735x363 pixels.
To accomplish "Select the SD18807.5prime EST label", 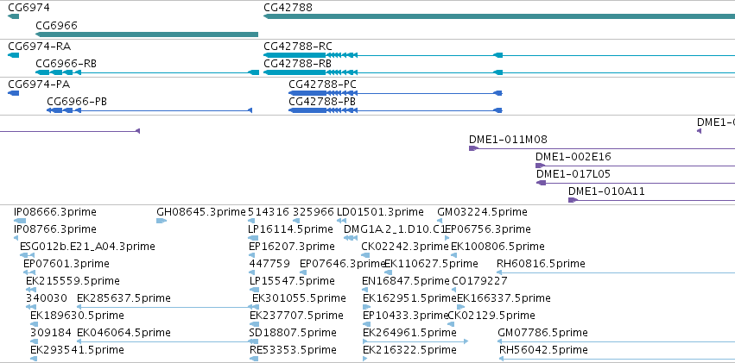I will [x=293, y=333].
